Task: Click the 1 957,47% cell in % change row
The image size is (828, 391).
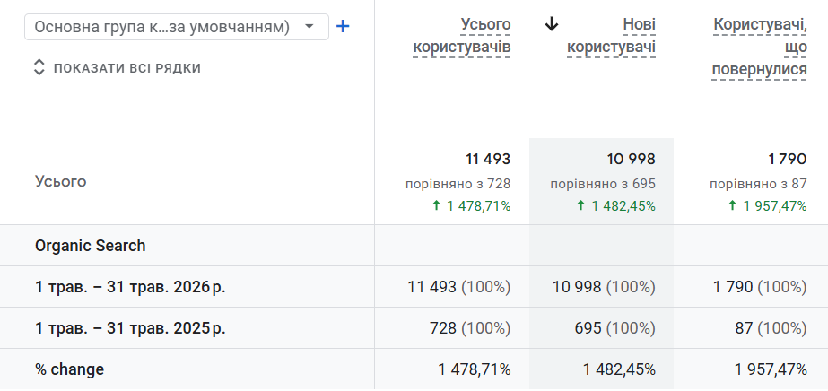Action: [771, 369]
